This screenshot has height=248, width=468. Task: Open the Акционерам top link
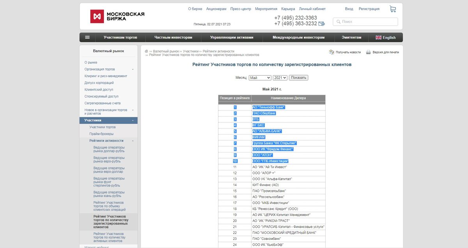pyautogui.click(x=216, y=9)
